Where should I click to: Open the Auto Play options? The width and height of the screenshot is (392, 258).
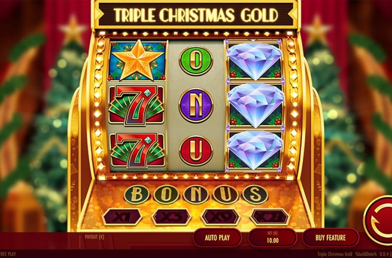[x=217, y=238]
